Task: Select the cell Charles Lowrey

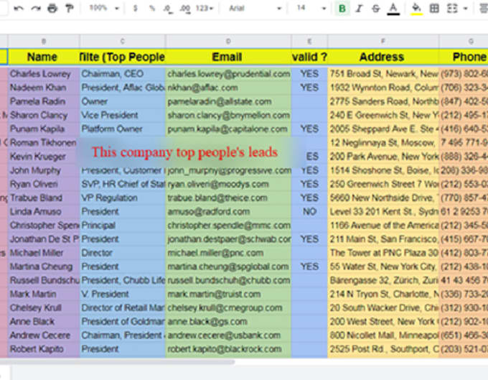Action: point(44,74)
